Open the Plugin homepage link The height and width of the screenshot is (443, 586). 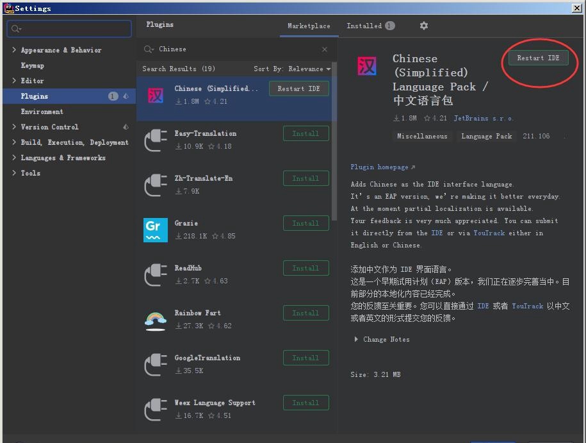coord(382,167)
